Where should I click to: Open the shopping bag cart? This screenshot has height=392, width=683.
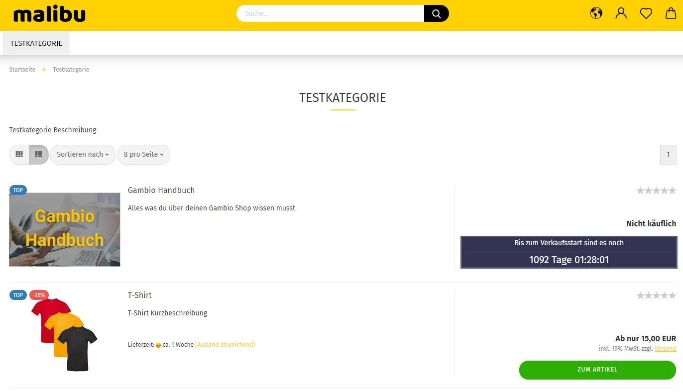tap(671, 13)
